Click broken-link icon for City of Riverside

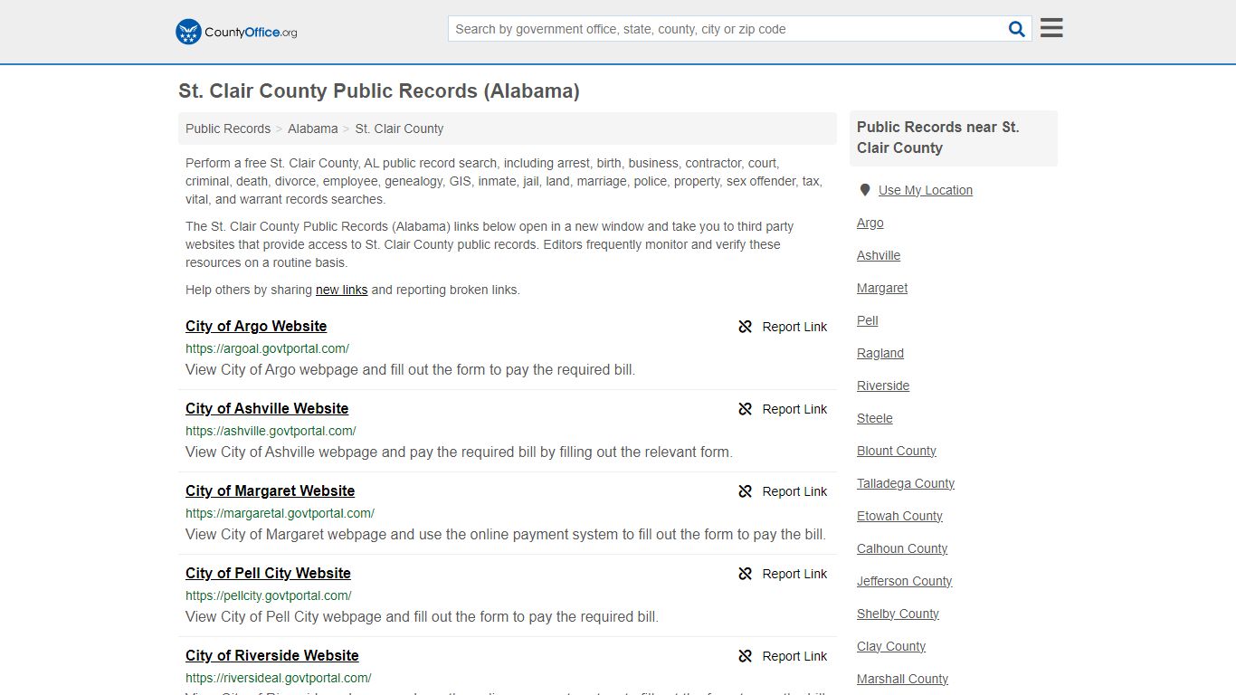(745, 656)
